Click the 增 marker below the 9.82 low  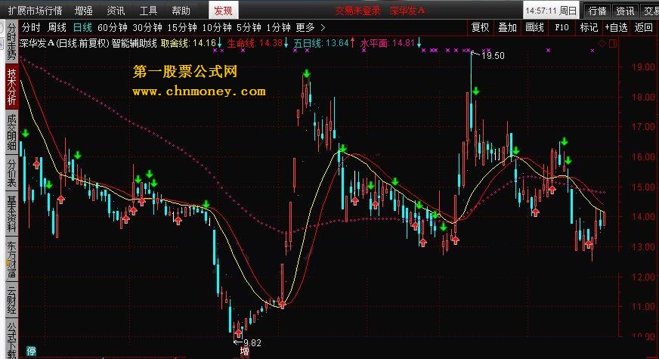(x=244, y=351)
